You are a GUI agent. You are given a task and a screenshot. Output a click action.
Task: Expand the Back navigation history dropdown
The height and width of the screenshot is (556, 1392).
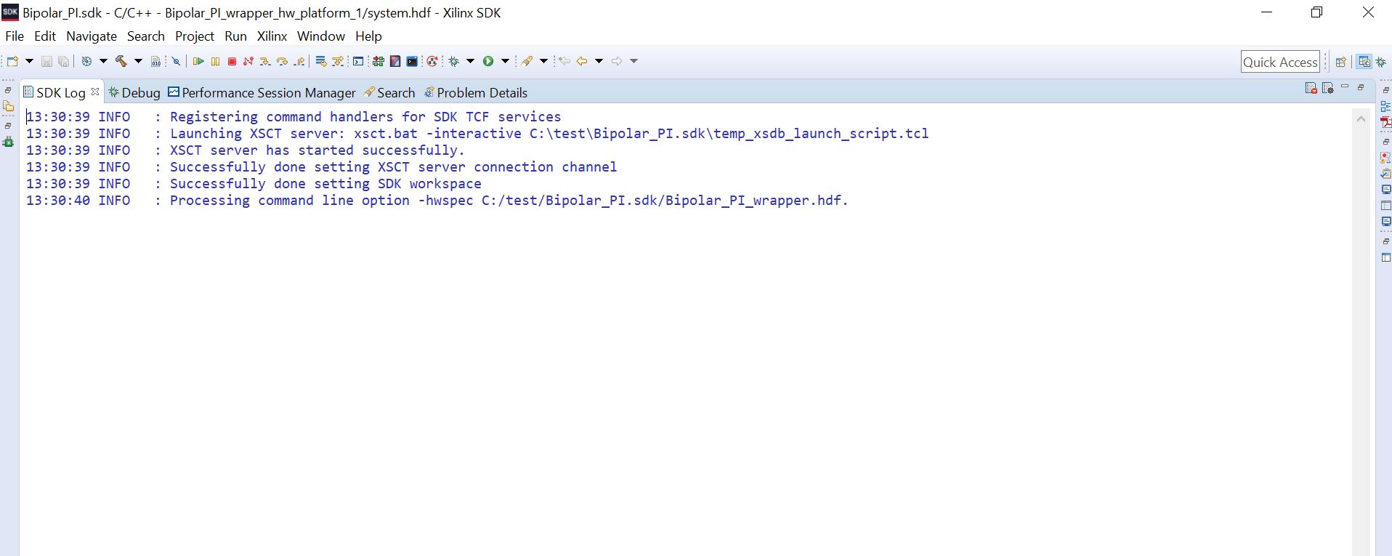tap(599, 62)
